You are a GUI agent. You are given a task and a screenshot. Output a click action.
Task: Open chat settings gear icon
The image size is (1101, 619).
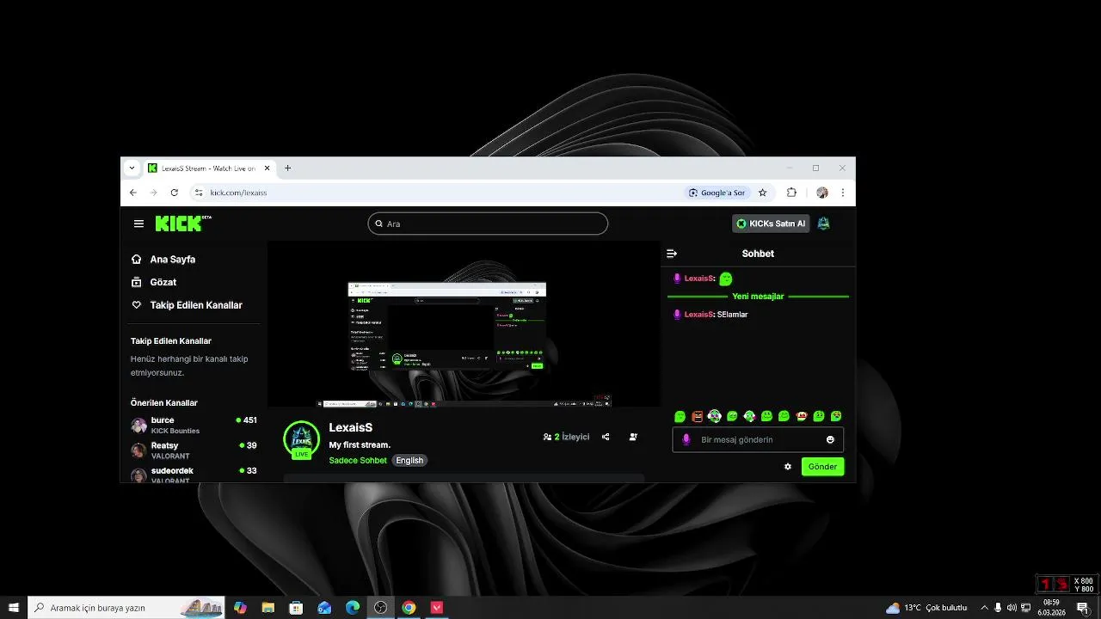[787, 467]
